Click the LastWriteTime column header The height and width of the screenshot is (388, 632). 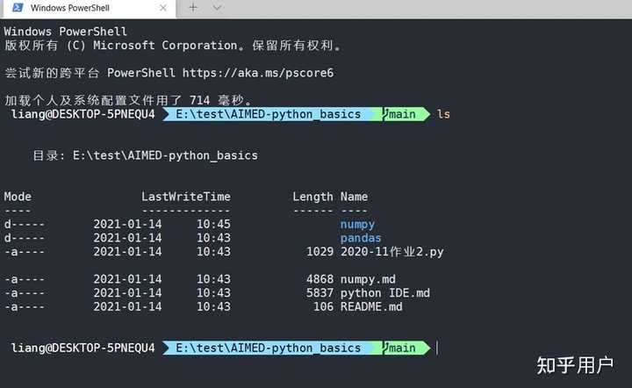pos(186,197)
